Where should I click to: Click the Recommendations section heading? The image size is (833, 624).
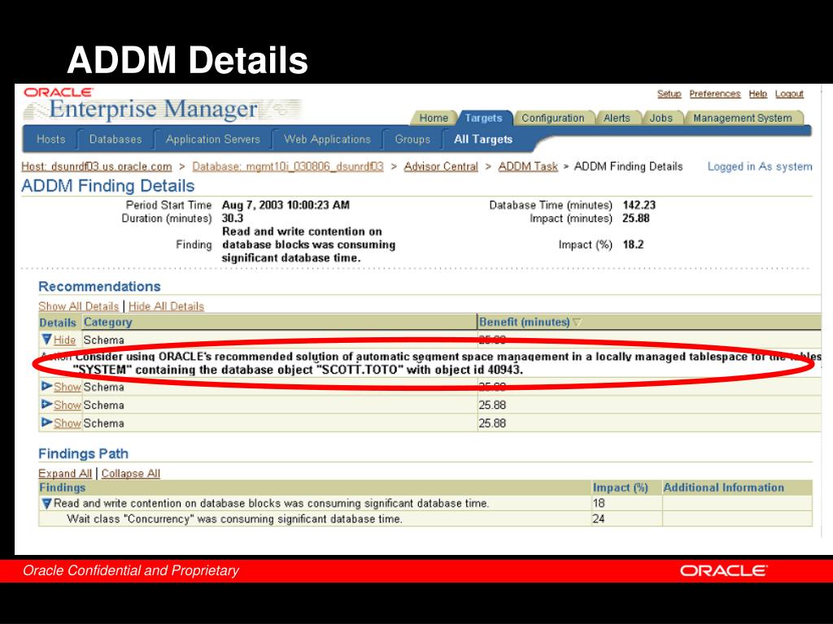click(99, 287)
